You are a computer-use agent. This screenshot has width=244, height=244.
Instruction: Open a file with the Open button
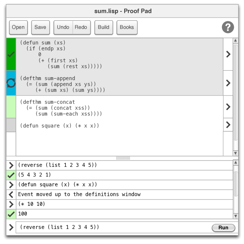(18, 27)
